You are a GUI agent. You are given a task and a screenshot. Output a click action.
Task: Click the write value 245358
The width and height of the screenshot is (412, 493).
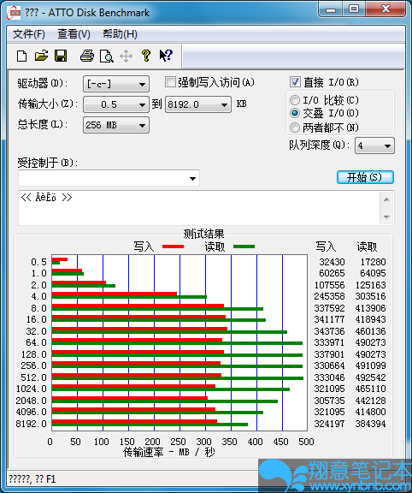329,296
